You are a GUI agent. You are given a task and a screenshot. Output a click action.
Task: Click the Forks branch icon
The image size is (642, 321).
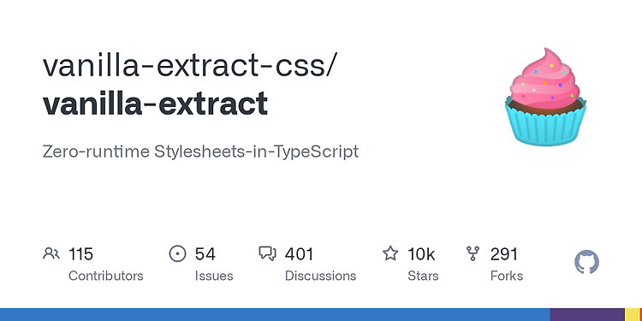[473, 254]
